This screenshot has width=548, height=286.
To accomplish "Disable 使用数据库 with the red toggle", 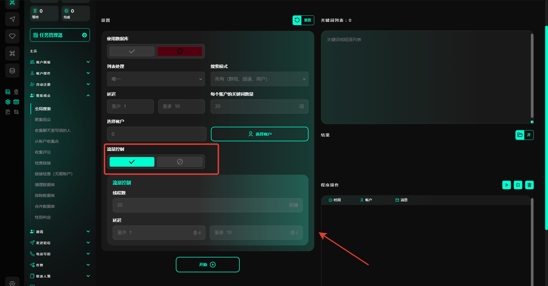I will click(x=180, y=51).
